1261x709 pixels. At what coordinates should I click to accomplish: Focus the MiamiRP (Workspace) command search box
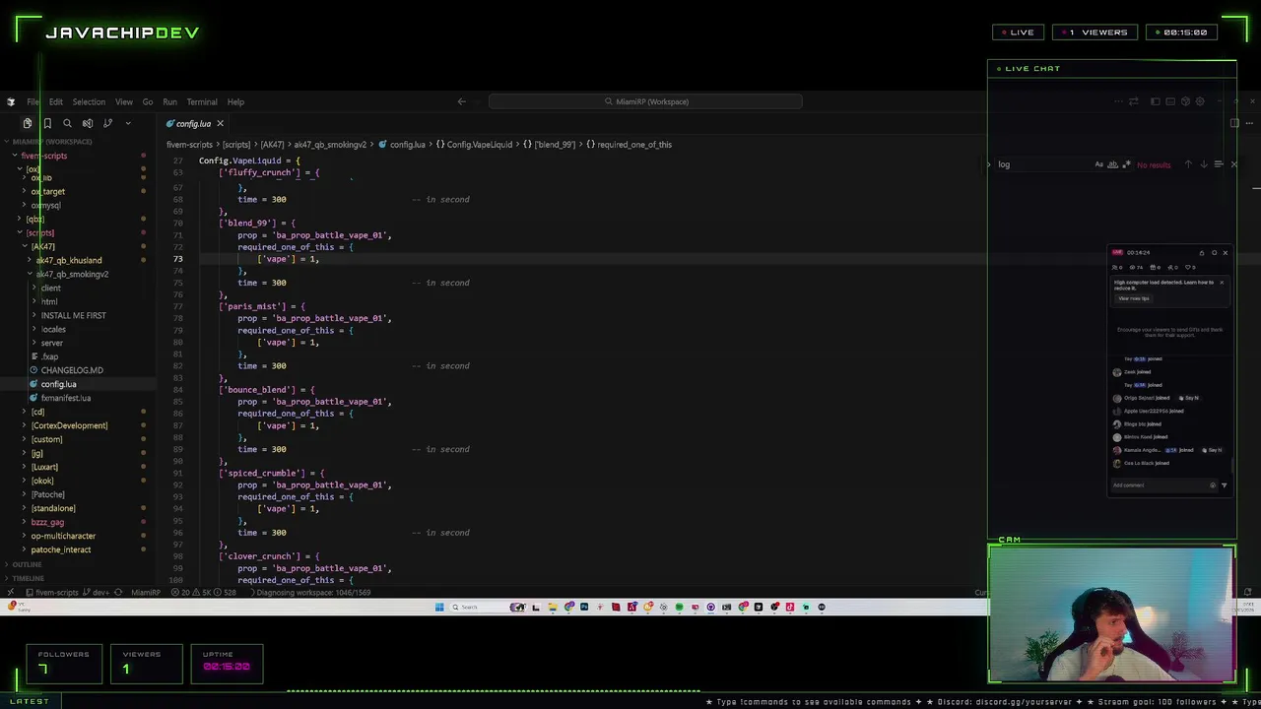[x=645, y=101]
